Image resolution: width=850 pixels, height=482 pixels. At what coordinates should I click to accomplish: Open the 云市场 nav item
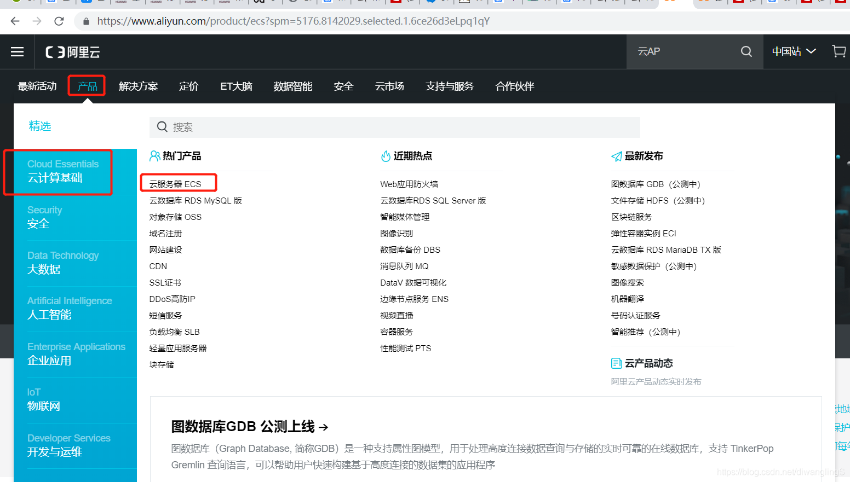click(x=389, y=86)
